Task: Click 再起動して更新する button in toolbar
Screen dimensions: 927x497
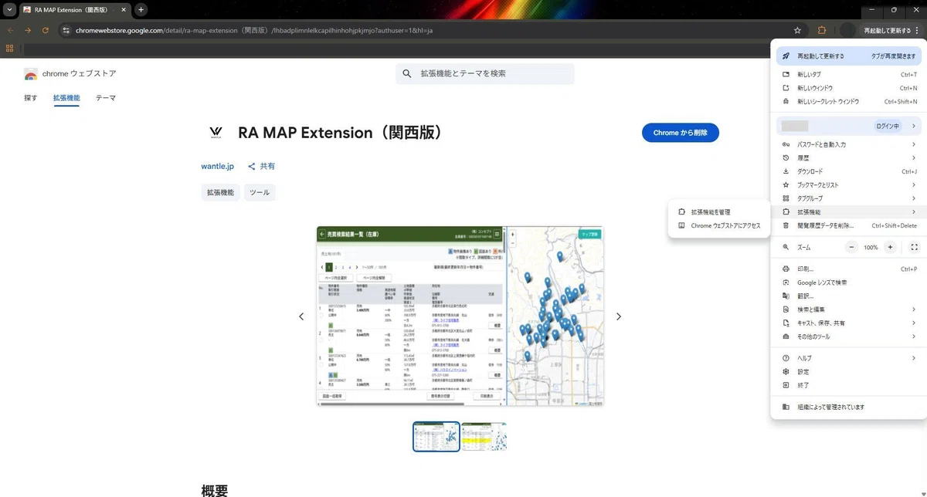Action: pos(887,30)
